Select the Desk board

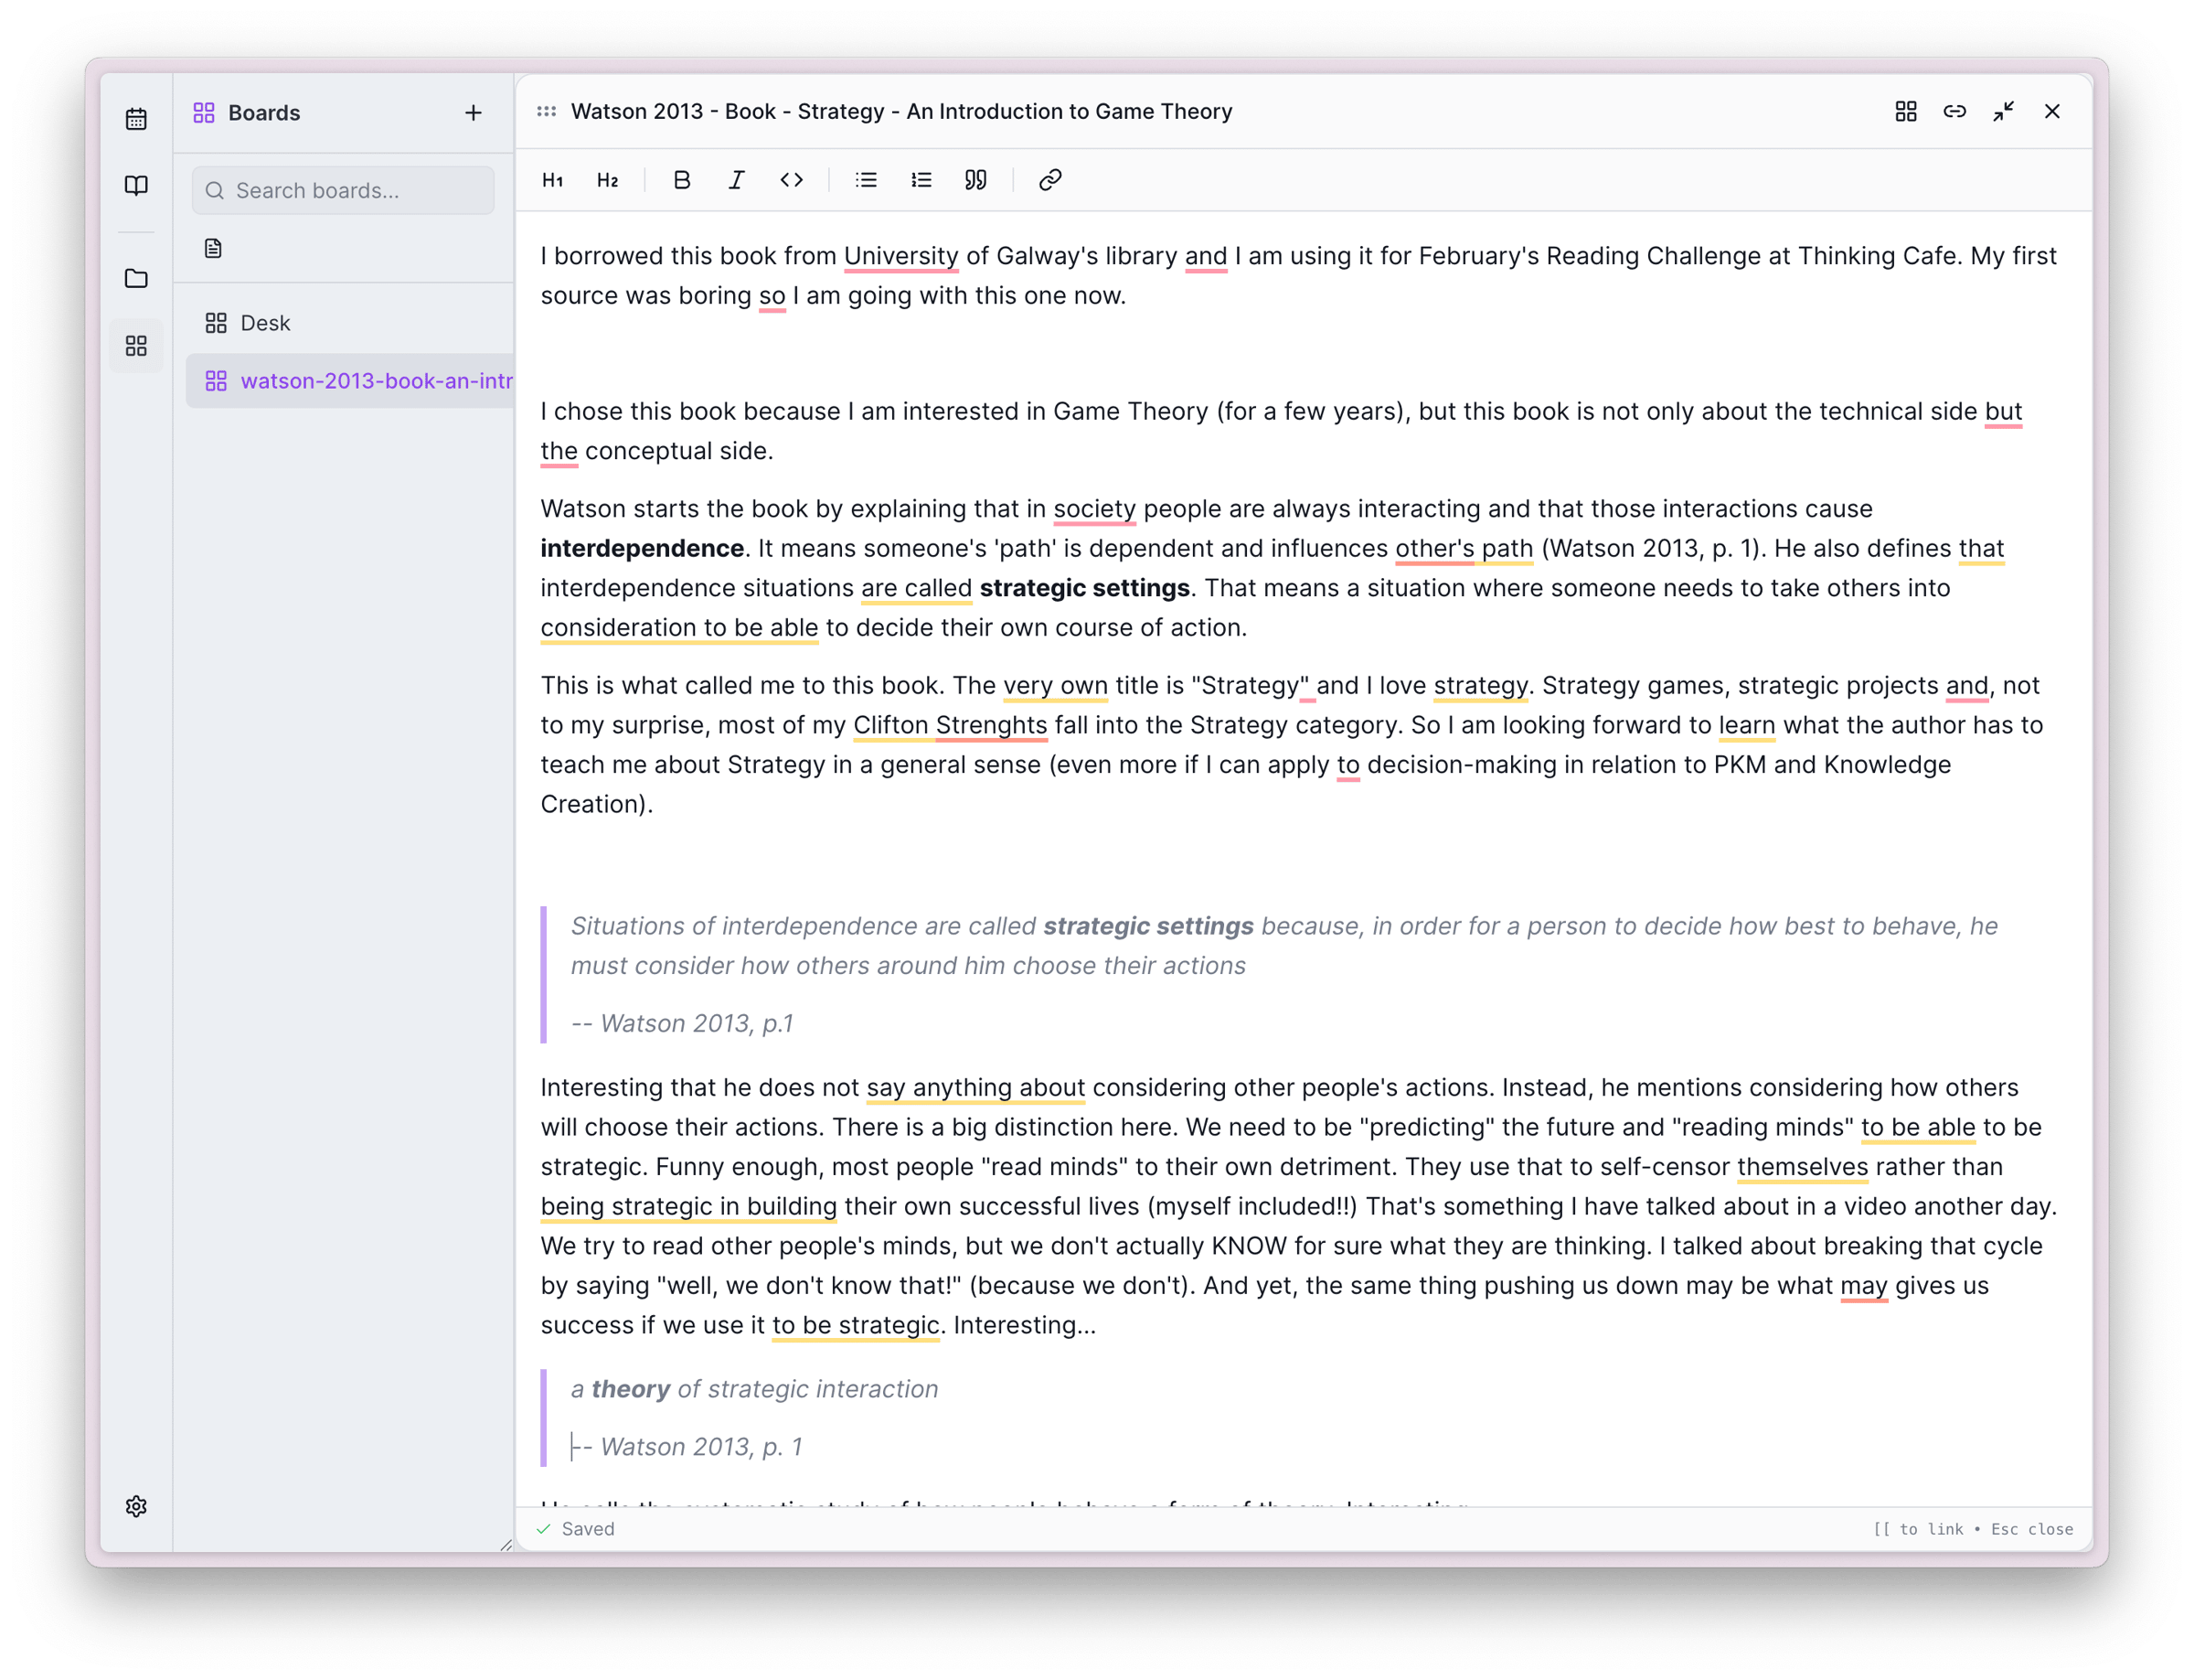[x=265, y=323]
